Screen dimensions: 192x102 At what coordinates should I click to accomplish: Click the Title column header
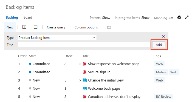[x=86, y=56]
